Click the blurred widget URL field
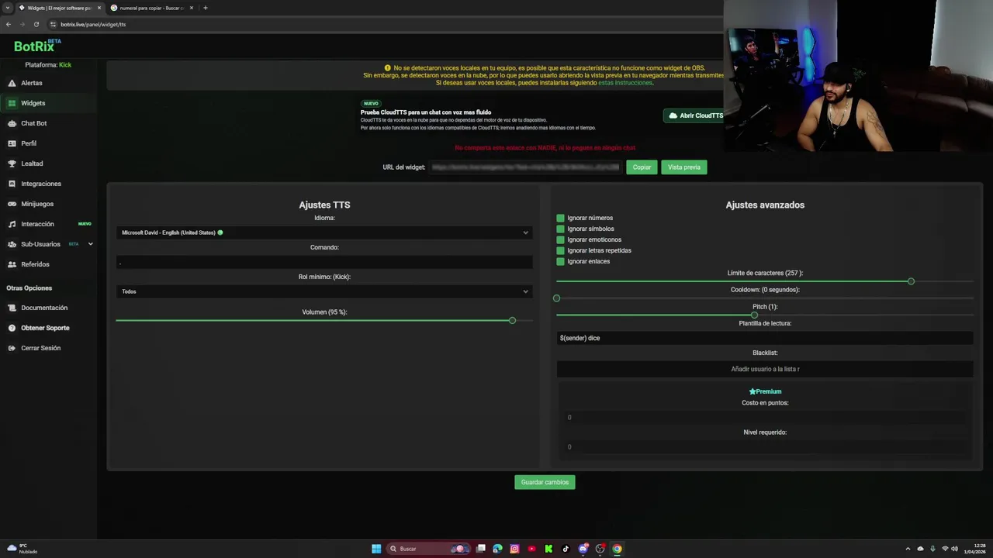Image resolution: width=993 pixels, height=558 pixels. point(526,167)
